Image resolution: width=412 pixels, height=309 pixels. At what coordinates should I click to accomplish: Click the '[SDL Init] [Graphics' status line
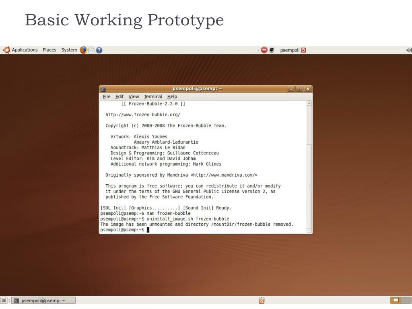pos(166,208)
